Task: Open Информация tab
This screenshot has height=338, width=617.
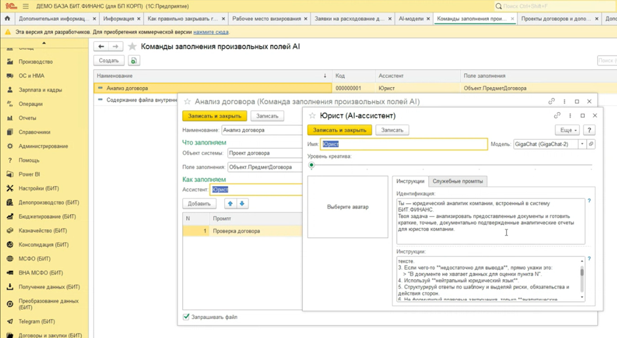Action: click(x=119, y=18)
